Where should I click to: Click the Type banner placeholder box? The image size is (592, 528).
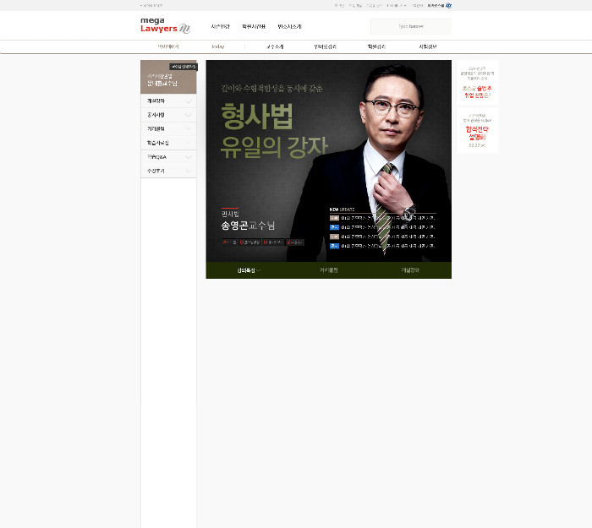pos(411,26)
